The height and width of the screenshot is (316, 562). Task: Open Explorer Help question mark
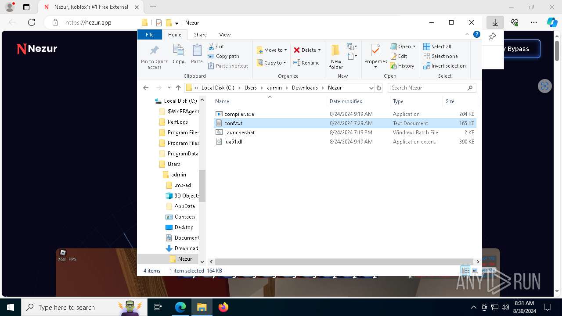(477, 35)
